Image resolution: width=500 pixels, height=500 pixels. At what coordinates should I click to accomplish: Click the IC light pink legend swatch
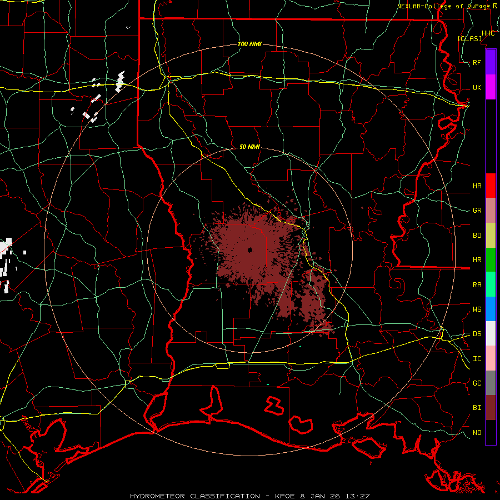click(491, 358)
